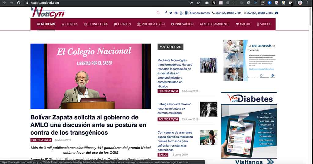Visit the Facebook page via its icon

point(166,13)
